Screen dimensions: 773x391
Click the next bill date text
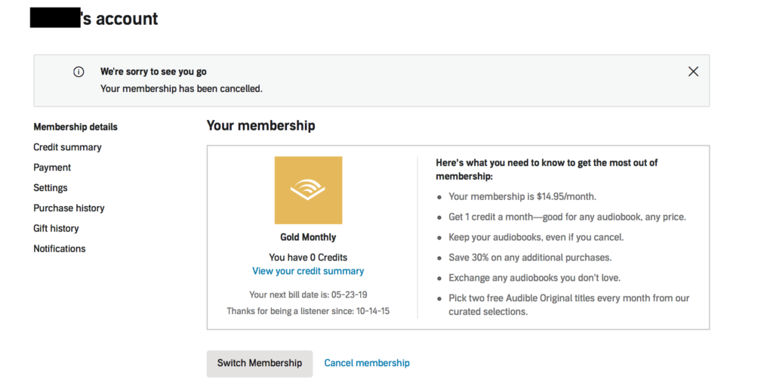(x=308, y=294)
